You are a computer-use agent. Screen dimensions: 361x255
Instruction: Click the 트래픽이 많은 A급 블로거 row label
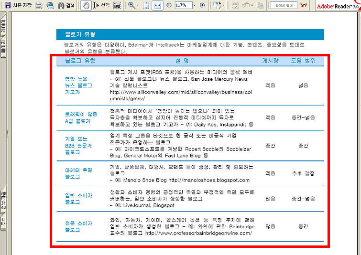(x=81, y=117)
